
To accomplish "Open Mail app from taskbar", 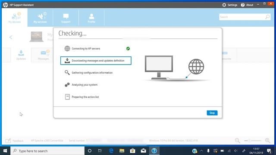I will coord(143,151).
